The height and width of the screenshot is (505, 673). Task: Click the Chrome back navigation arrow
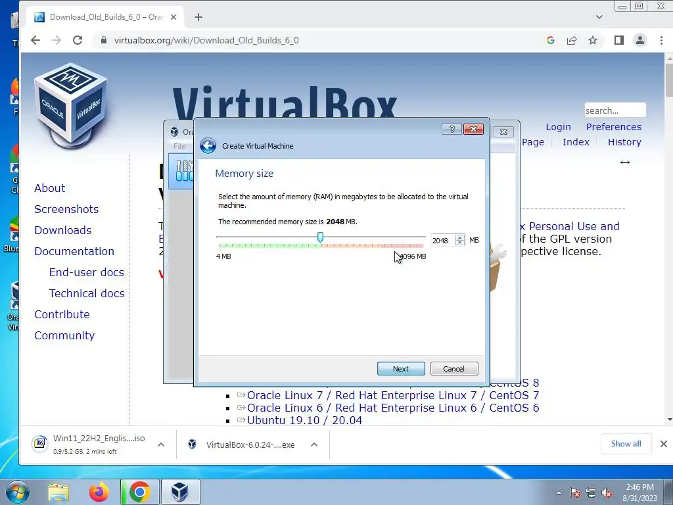click(x=35, y=40)
